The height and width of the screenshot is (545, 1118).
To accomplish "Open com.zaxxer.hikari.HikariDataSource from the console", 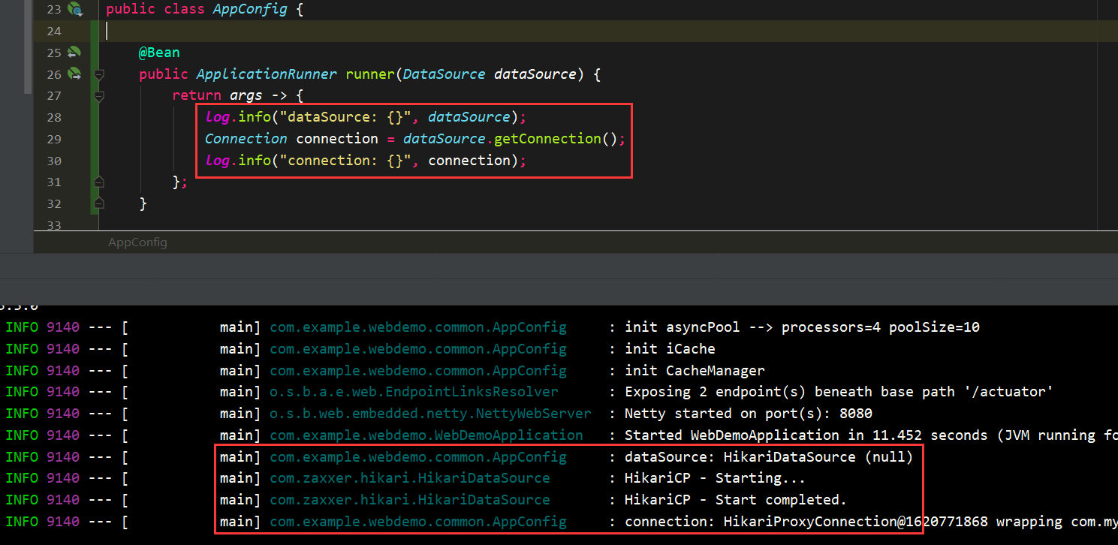I will click(x=410, y=477).
